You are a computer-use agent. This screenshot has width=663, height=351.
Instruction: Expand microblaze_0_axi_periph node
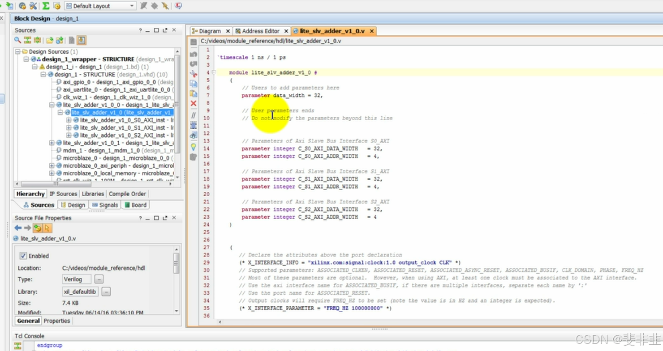52,166
